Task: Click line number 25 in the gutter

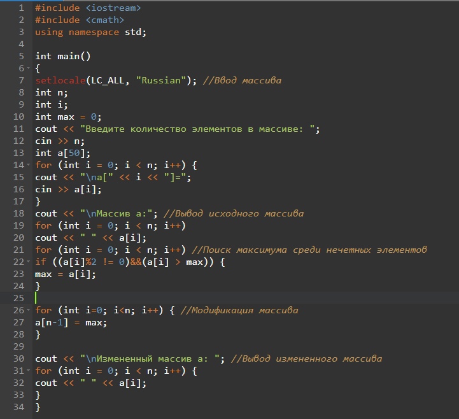Action: pyautogui.click(x=18, y=298)
